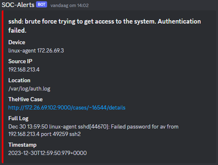
Task: Click the 'Source IP' field label
Action: [20, 61]
